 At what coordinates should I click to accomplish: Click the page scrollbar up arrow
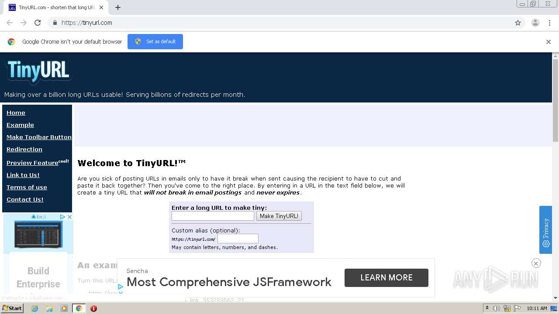tap(556, 56)
